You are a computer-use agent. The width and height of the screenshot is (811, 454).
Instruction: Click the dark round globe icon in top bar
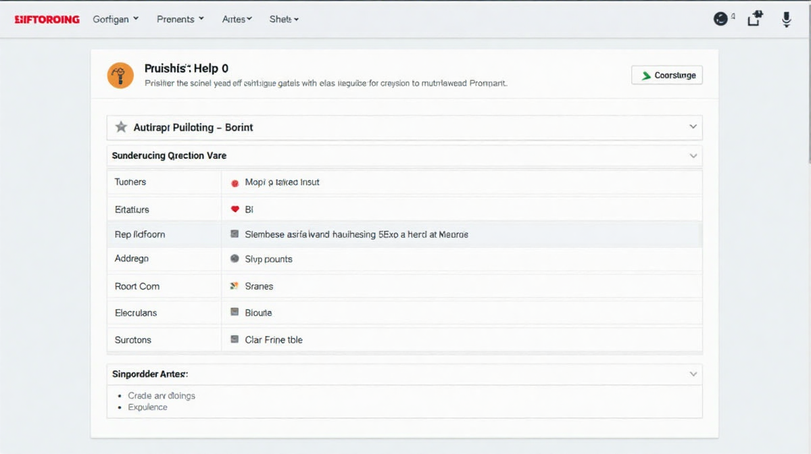pos(721,19)
